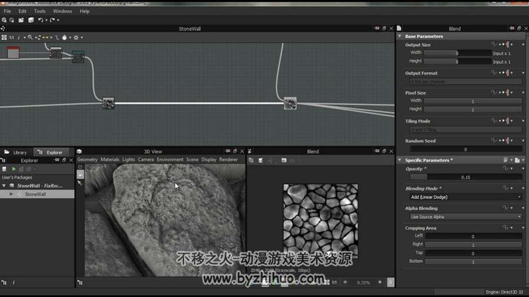Image resolution: width=529 pixels, height=297 pixels.
Task: Click the image channel icon in Blend 2D view
Action: click(x=284, y=161)
